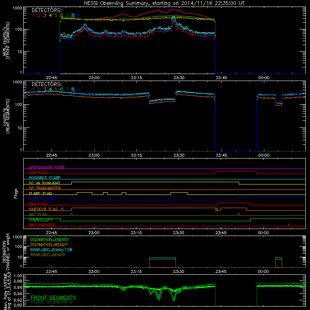Click the REAR_DEC_CHAN/128 legend entry
Viewport: 310px width, 310px height.
[x=51, y=250]
